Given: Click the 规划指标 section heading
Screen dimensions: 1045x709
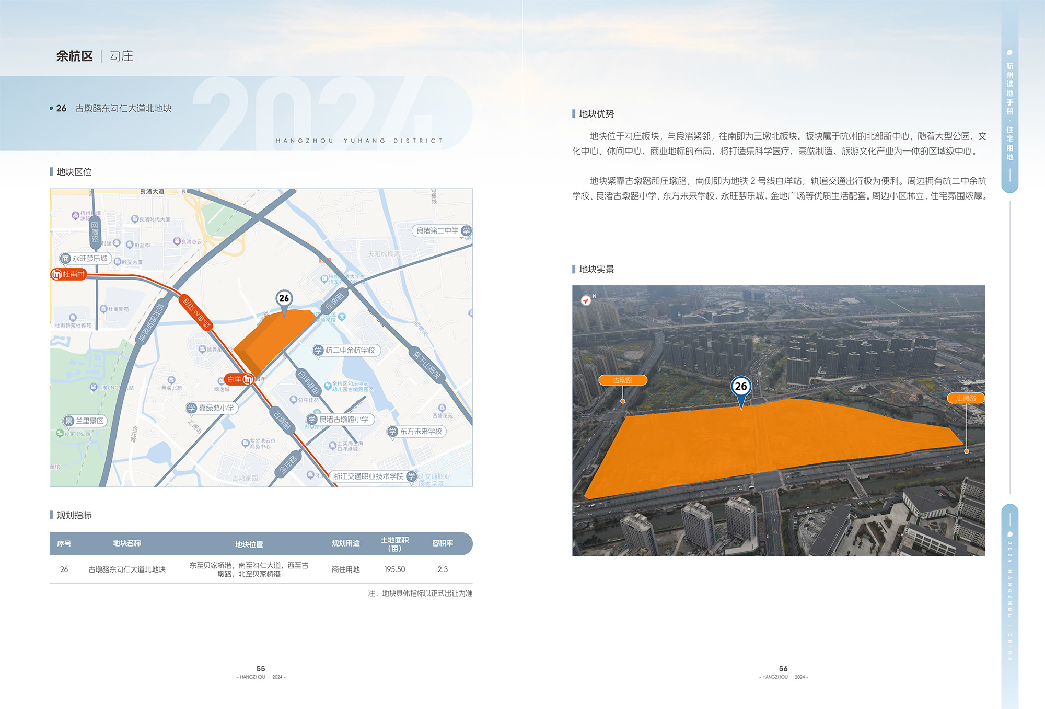Looking at the screenshot, I should tap(74, 515).
